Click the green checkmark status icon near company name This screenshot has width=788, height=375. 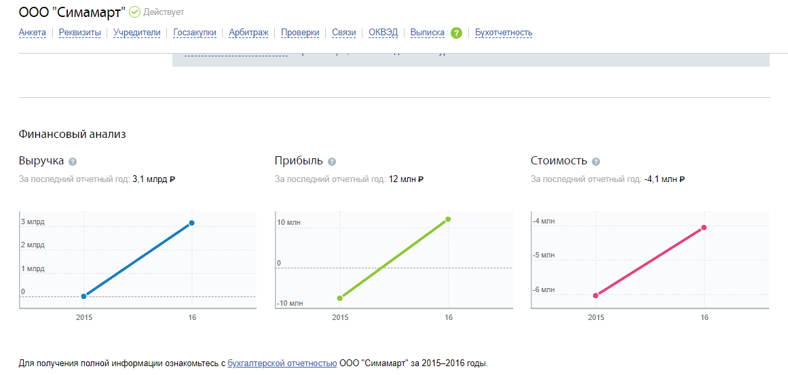pyautogui.click(x=134, y=12)
